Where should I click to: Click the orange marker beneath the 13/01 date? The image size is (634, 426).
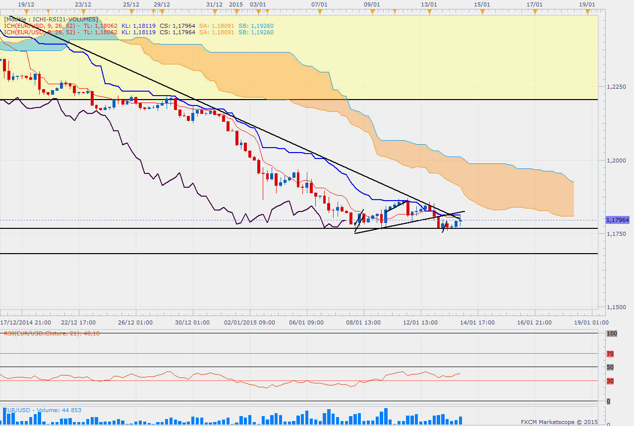(428, 10)
